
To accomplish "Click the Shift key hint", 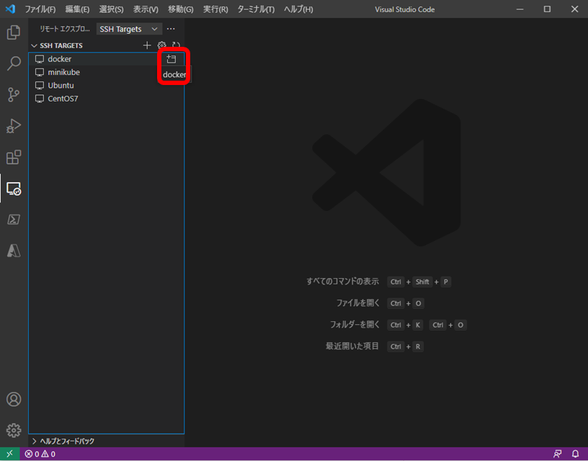I will [x=422, y=282].
